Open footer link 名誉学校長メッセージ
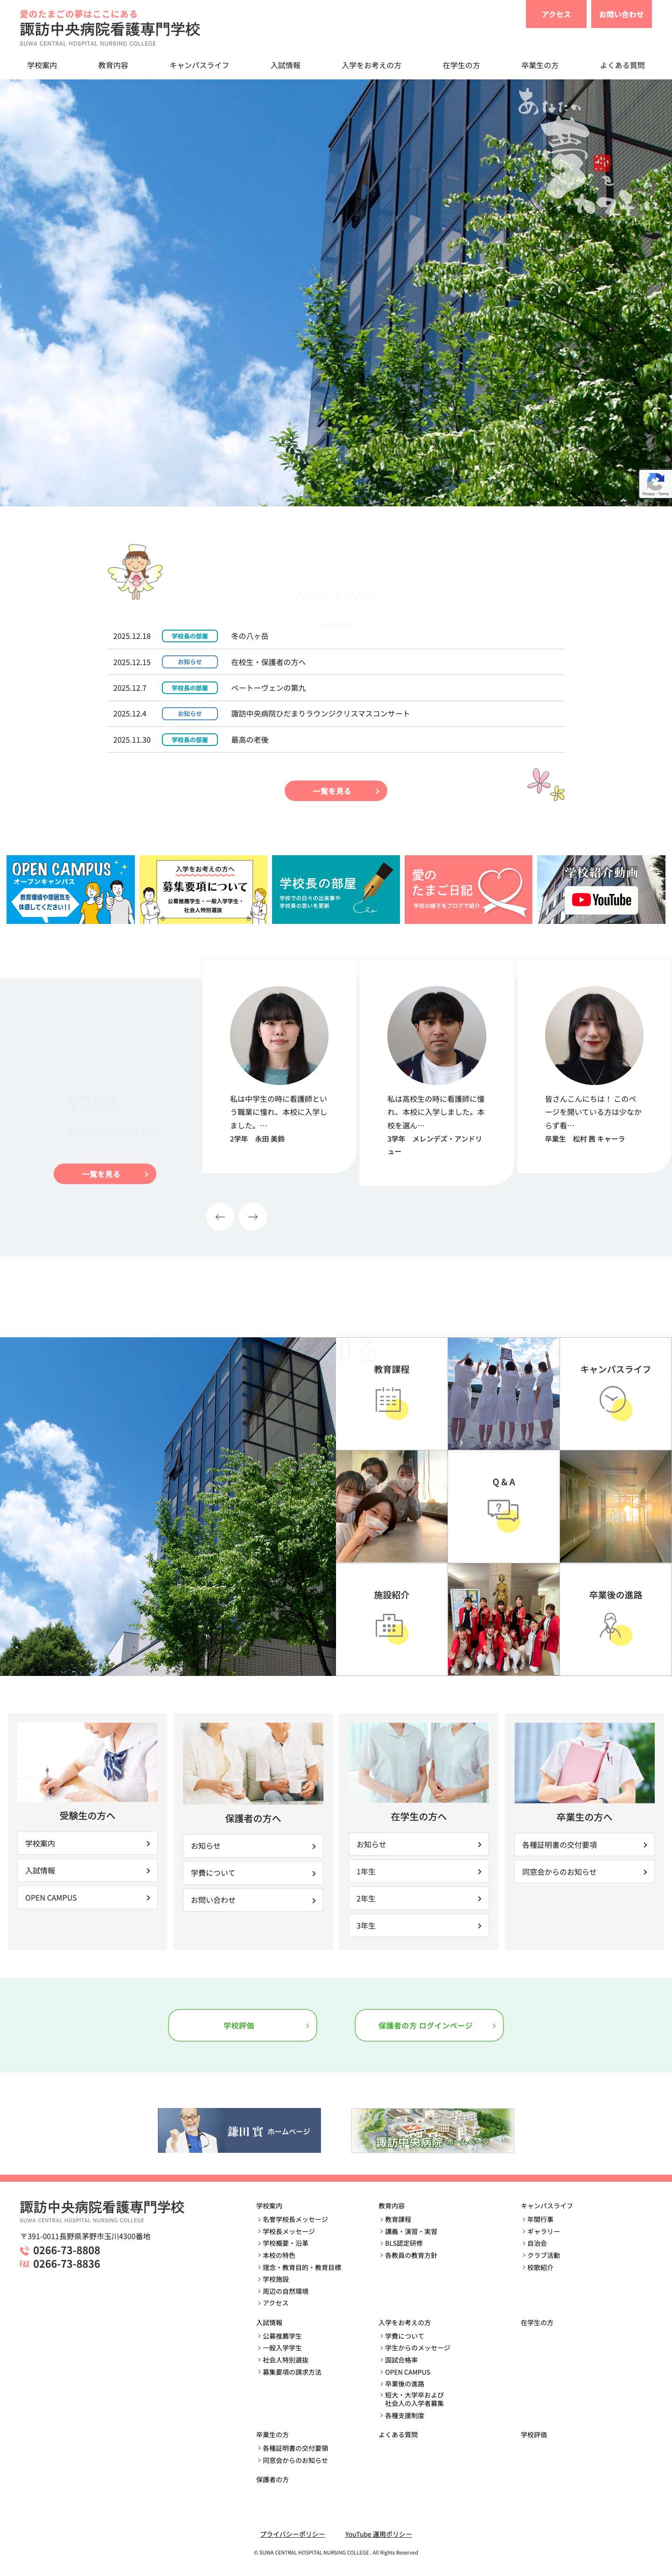672x2576 pixels. tap(294, 2219)
